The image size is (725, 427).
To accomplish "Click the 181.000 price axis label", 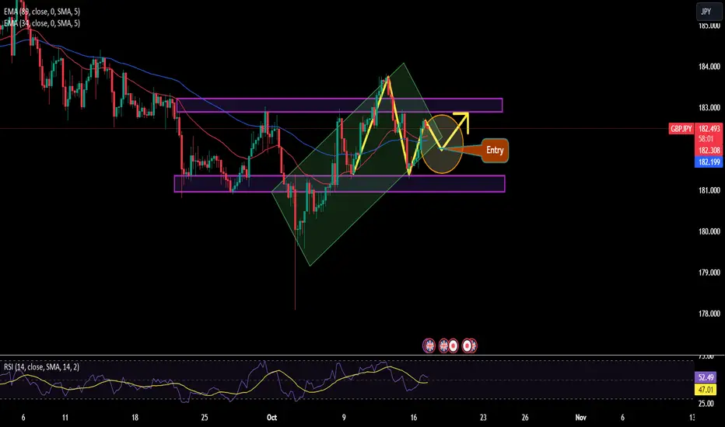I will tap(709, 190).
